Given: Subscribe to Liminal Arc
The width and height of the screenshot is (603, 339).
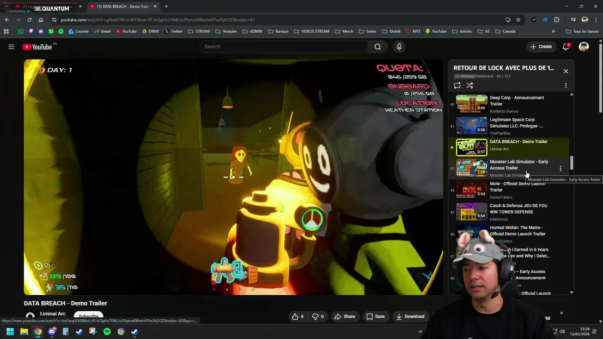Looking at the screenshot, I should click(89, 316).
